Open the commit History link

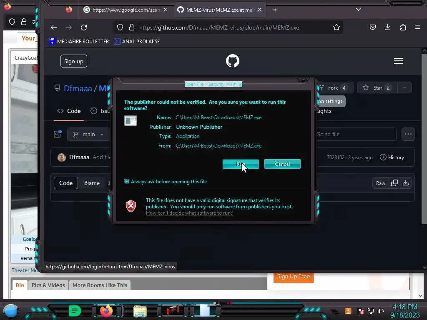coord(392,157)
